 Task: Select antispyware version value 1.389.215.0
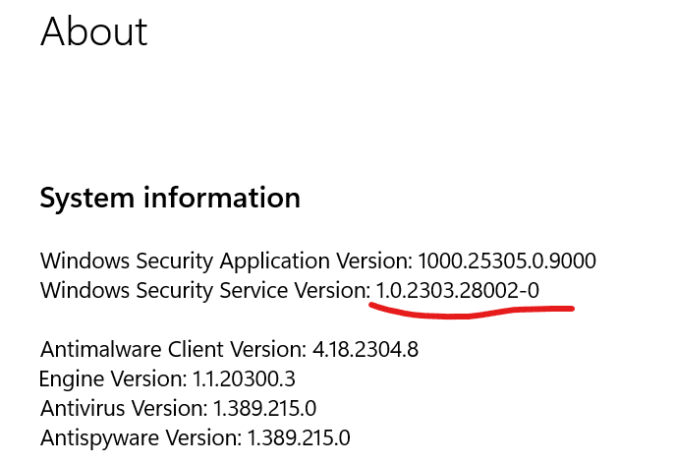(x=299, y=437)
